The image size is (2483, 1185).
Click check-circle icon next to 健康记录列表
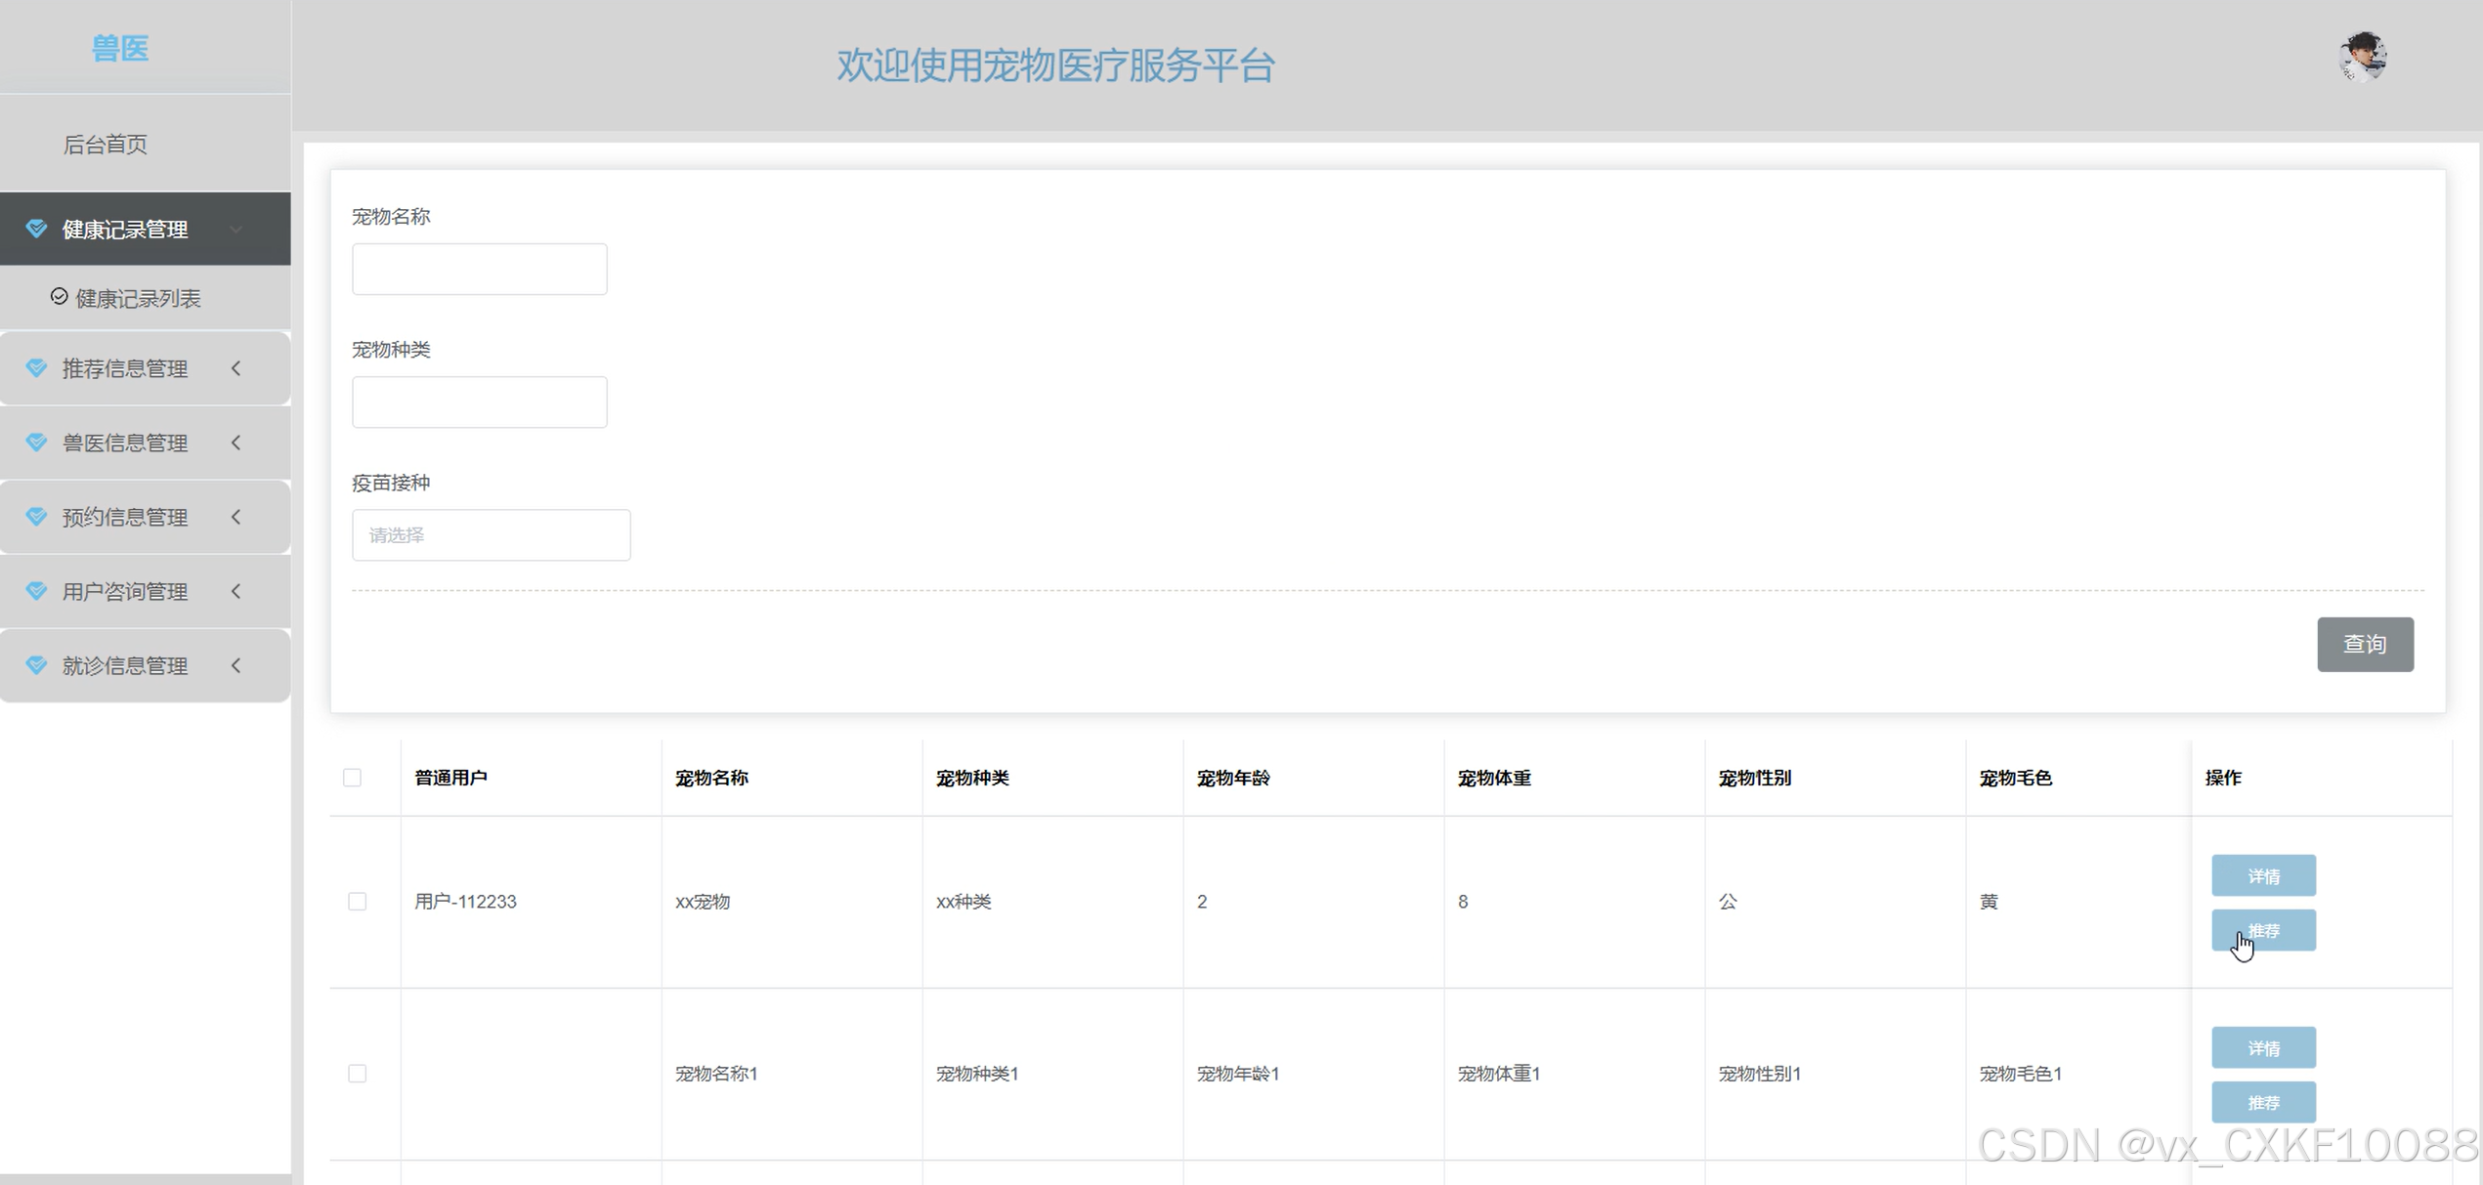point(59,297)
